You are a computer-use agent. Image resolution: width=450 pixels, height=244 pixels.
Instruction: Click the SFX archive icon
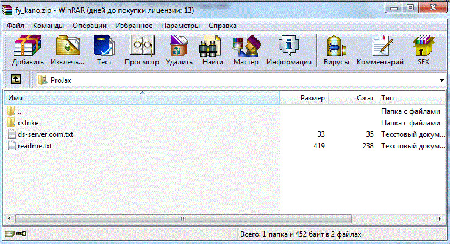(x=423, y=46)
